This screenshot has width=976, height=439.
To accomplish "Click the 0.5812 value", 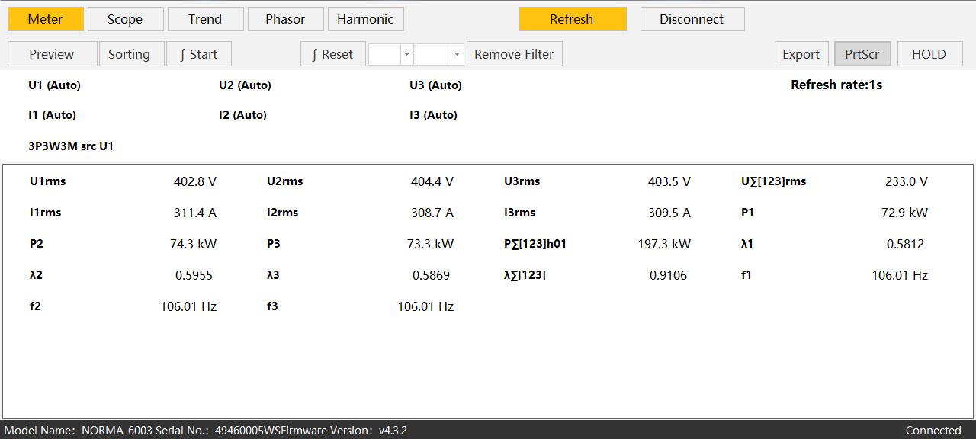I will (x=905, y=244).
